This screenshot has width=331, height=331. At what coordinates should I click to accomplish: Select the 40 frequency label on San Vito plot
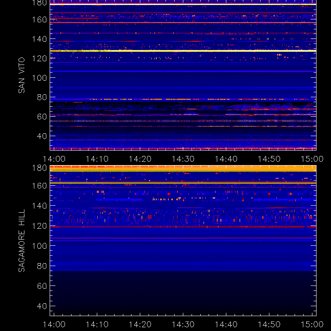click(42, 136)
